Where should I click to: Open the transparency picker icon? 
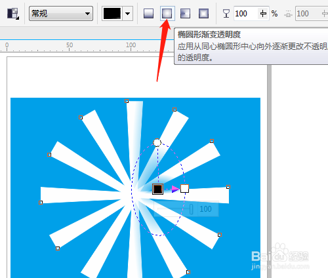13,14
